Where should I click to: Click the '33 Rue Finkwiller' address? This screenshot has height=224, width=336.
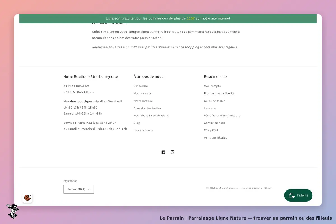76,86
